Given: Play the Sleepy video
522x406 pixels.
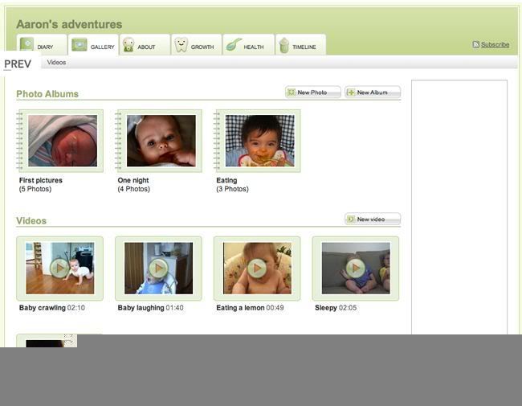Looking at the screenshot, I should [x=356, y=269].
